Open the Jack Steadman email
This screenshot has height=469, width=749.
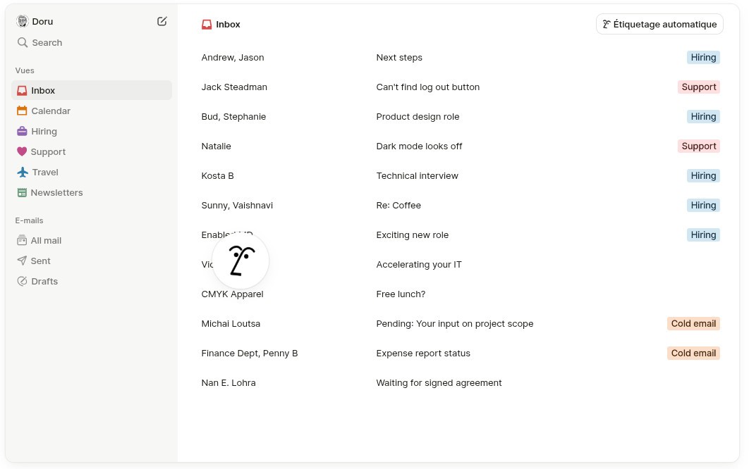[x=461, y=87]
